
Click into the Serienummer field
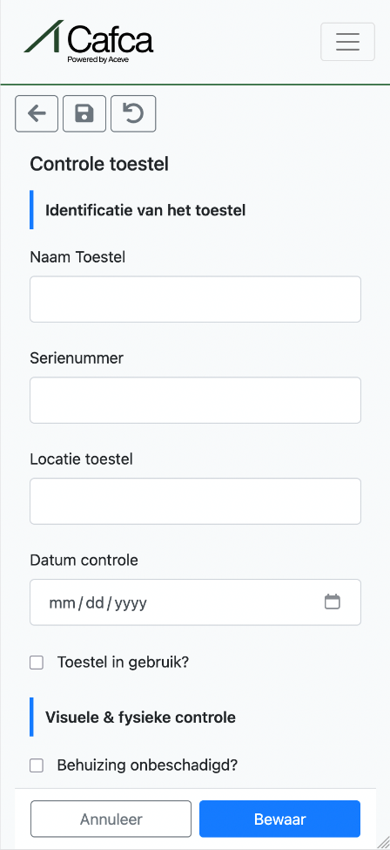point(195,400)
